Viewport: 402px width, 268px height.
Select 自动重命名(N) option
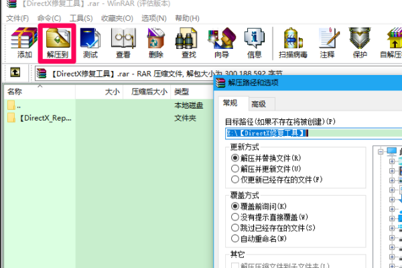pyautogui.click(x=259, y=239)
